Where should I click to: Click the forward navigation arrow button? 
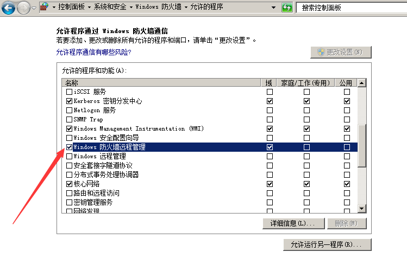tap(23, 8)
